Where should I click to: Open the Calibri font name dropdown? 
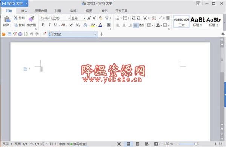[69, 18]
